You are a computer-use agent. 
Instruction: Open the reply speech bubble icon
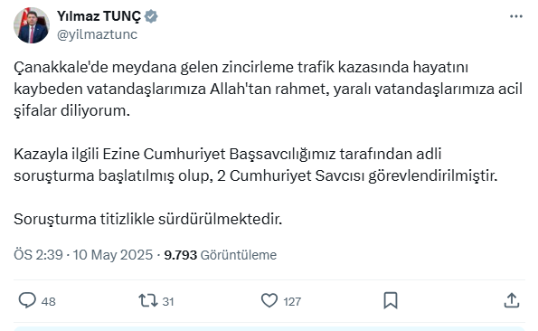27,300
